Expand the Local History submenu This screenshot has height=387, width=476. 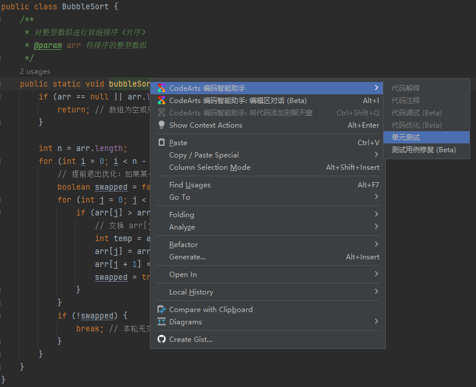[191, 292]
